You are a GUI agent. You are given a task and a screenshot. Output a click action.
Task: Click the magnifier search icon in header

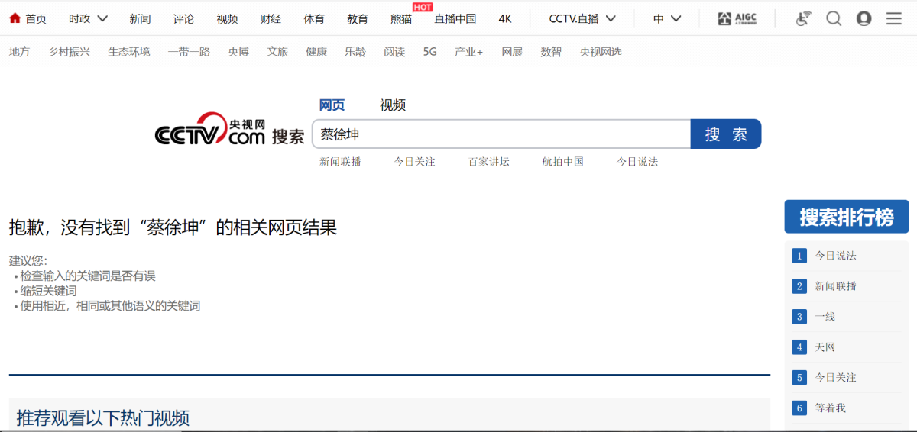[834, 18]
